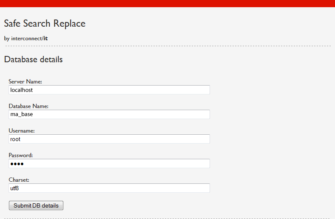Click the red banner bar at top

[167, 3]
